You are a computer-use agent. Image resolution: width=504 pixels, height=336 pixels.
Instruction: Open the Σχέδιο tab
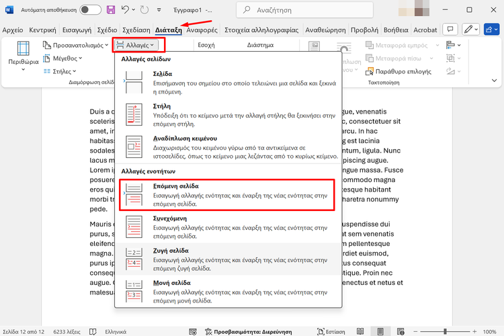107,30
